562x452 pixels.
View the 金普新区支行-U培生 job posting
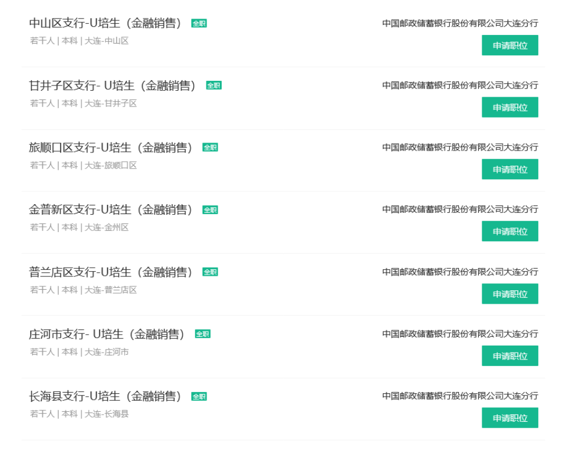111,209
